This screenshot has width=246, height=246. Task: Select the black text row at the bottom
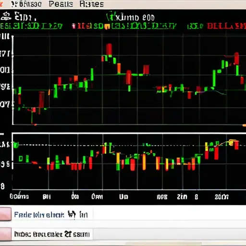point(52,234)
